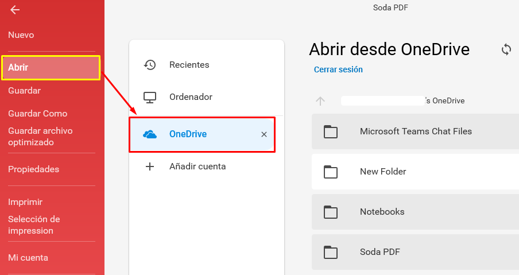Click the Recientes clock history icon

[x=150, y=65]
